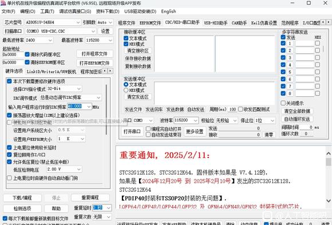Select send buffer HEX模式 radio button
Screen dimensions: 332x225
tap(126, 90)
